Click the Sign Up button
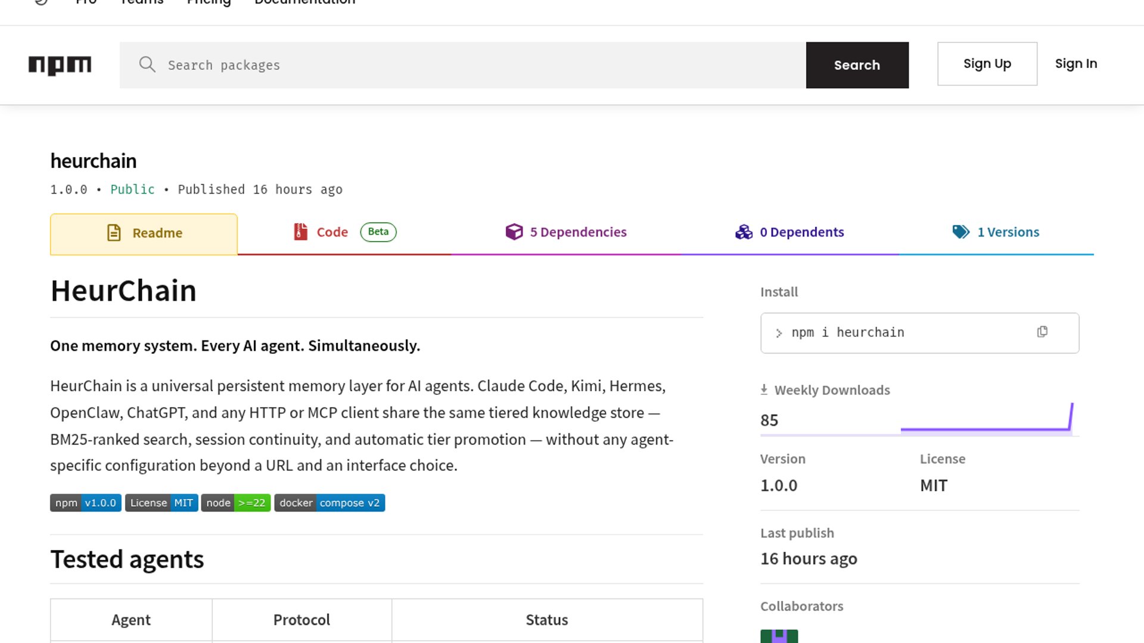The height and width of the screenshot is (643, 1144). point(987,64)
